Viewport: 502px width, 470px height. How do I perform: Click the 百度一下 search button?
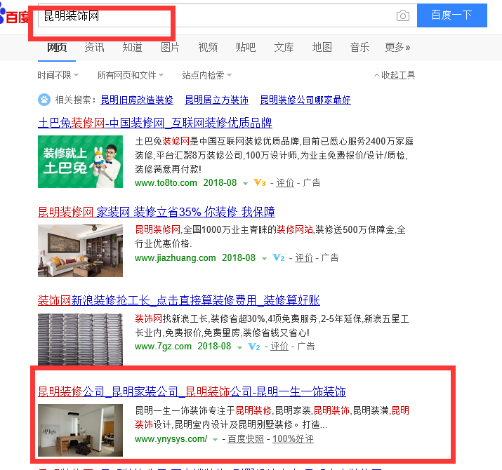[451, 15]
